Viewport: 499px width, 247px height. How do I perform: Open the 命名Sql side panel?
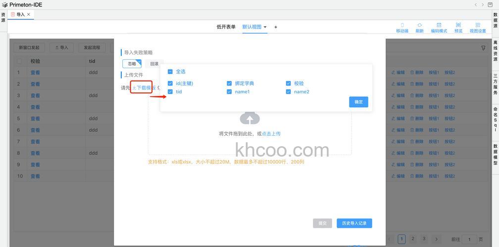coord(495,121)
